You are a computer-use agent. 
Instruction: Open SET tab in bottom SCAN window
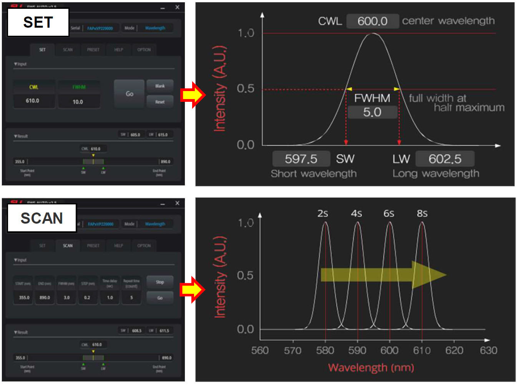42,246
